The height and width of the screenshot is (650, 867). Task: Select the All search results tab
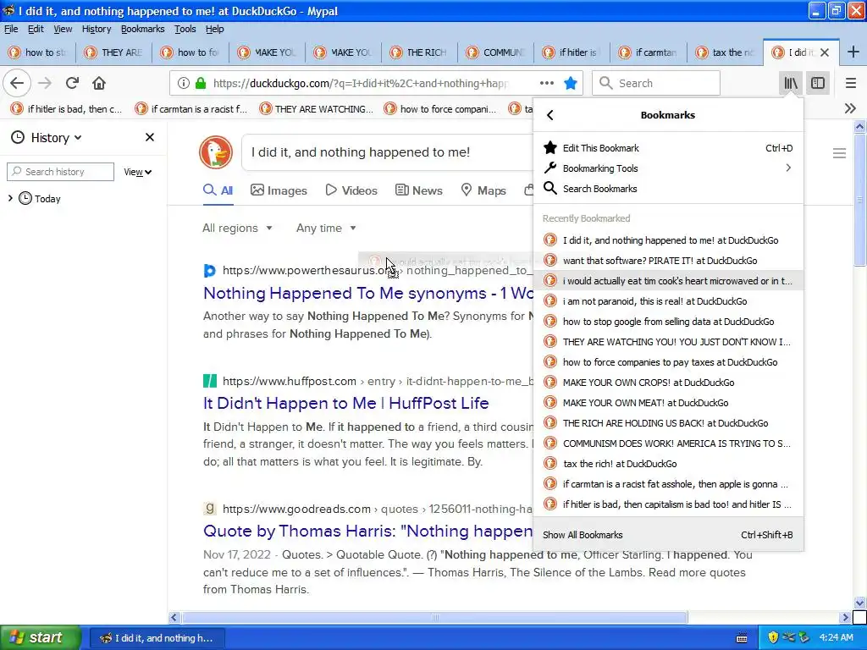coord(218,190)
